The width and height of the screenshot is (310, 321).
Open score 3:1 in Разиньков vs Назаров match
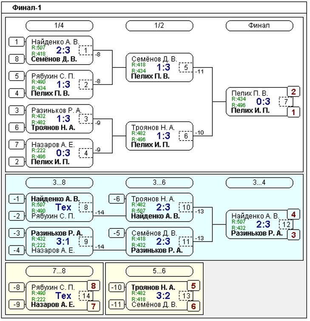click(63, 242)
